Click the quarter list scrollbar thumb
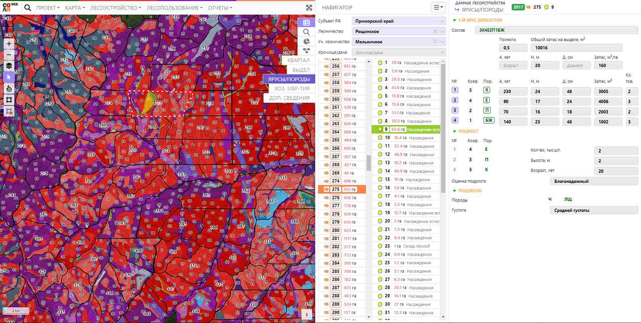This screenshot has height=323, width=641. 369,163
